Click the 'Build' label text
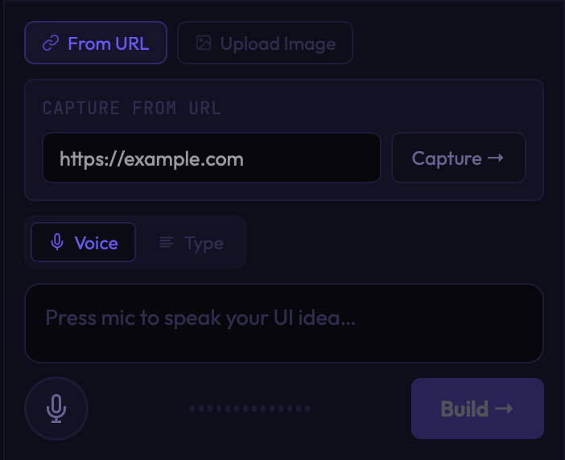The width and height of the screenshot is (565, 460). [464, 409]
